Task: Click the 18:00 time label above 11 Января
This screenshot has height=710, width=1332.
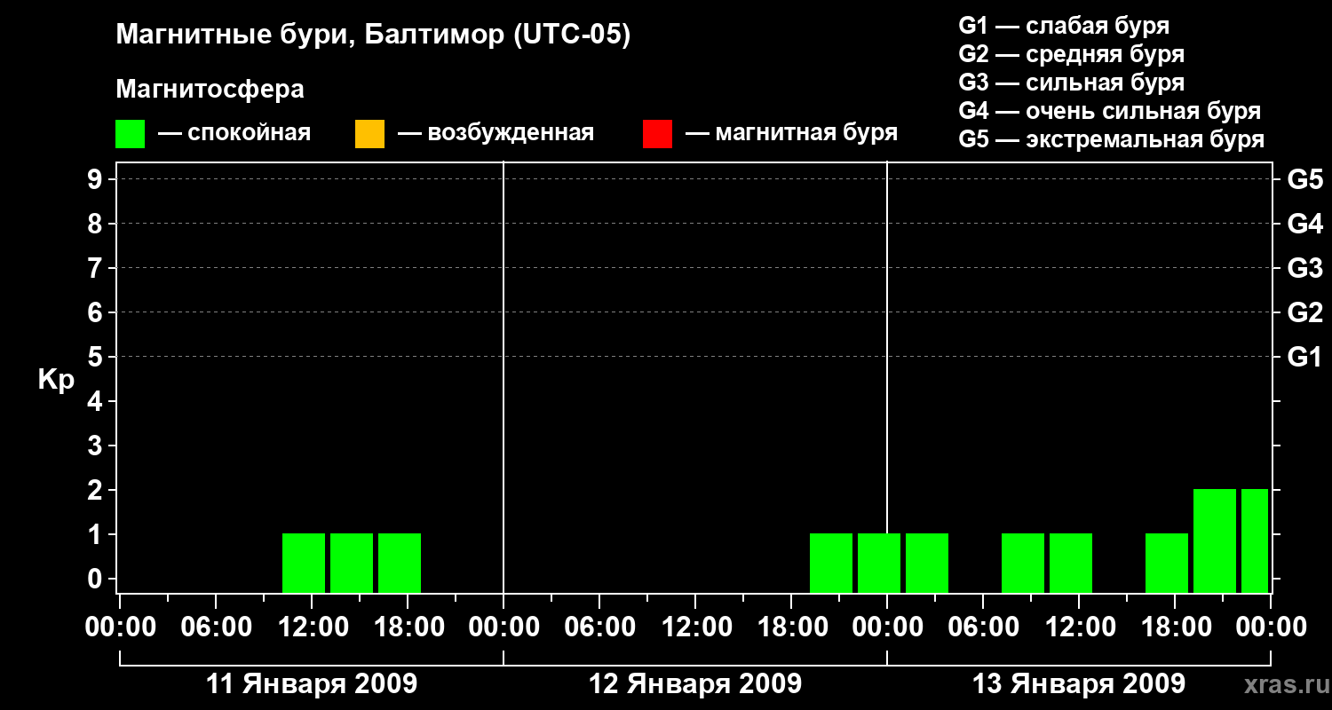Action: pyautogui.click(x=408, y=627)
